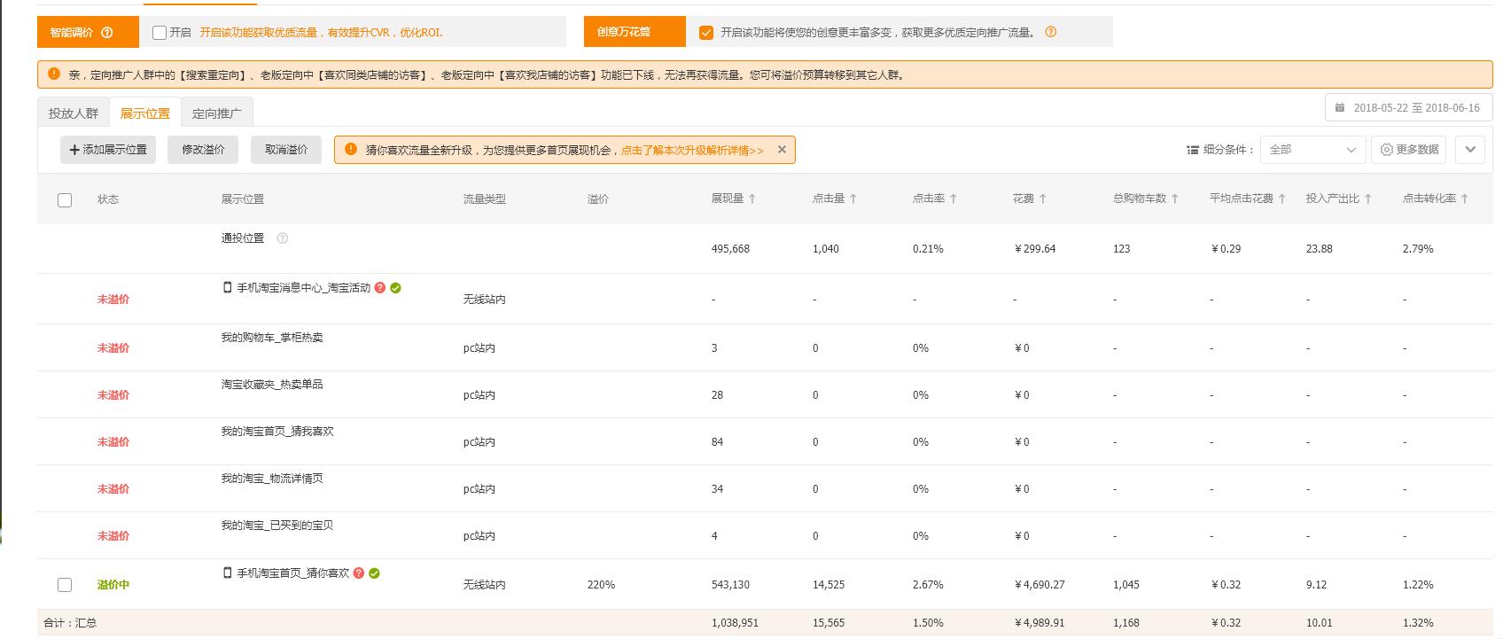Image resolution: width=1503 pixels, height=639 pixels.
Task: Click 495,668 impressions value in 通投位置 row
Action: pyautogui.click(x=730, y=249)
